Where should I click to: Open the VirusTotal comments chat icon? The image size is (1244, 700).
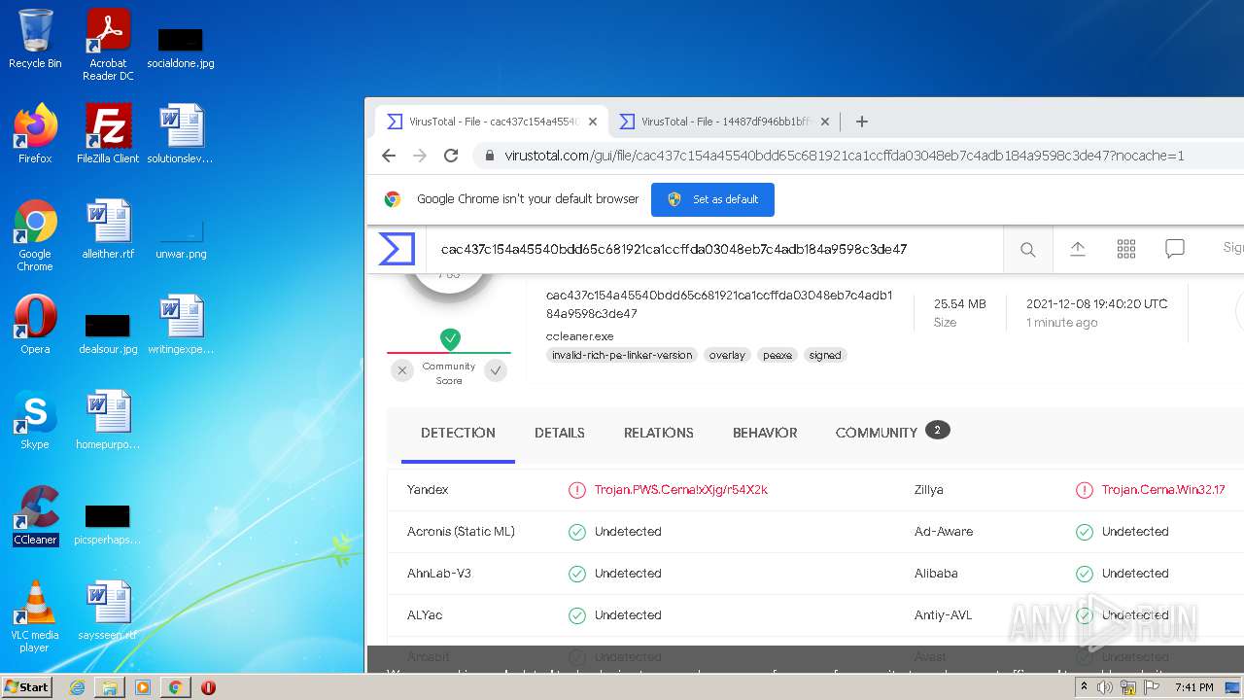coord(1175,249)
